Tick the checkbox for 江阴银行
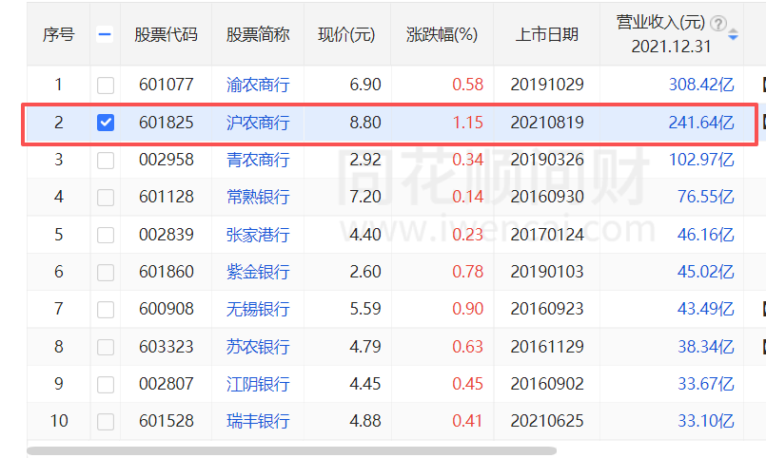 [106, 384]
